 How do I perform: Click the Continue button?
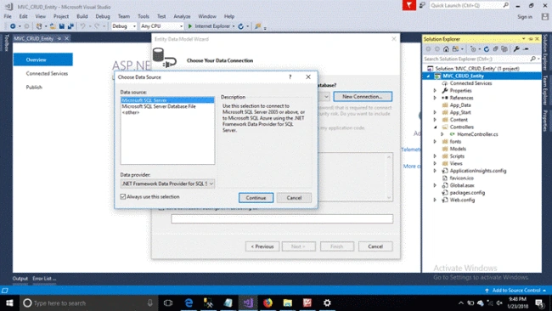(x=256, y=198)
